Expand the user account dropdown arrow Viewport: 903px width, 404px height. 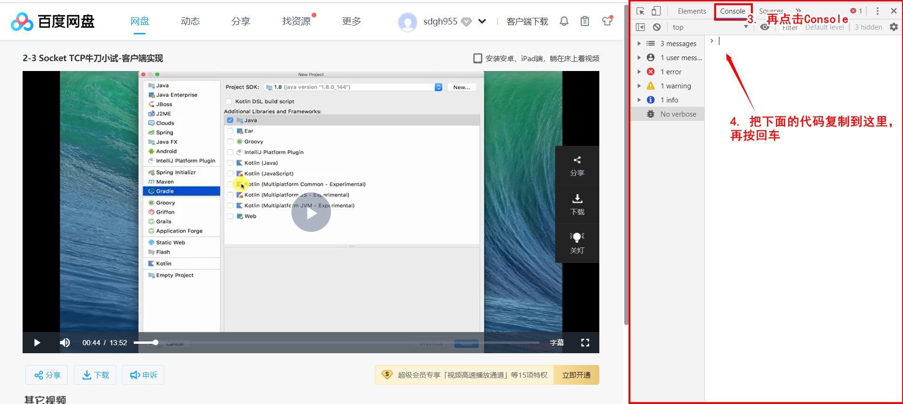[482, 21]
